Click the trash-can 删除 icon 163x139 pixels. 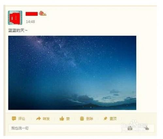click(82, 118)
